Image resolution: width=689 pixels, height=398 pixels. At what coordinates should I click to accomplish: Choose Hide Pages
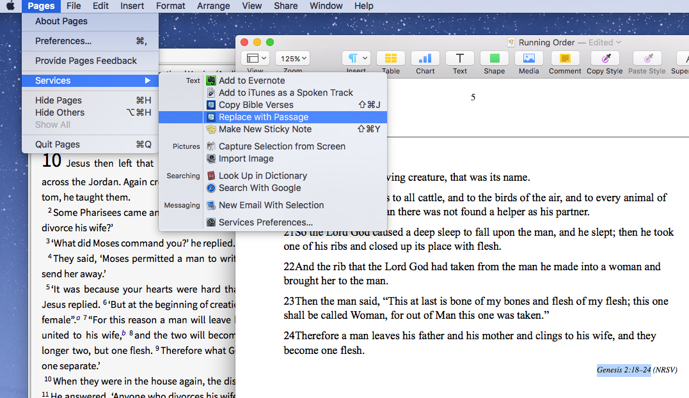(90, 100)
